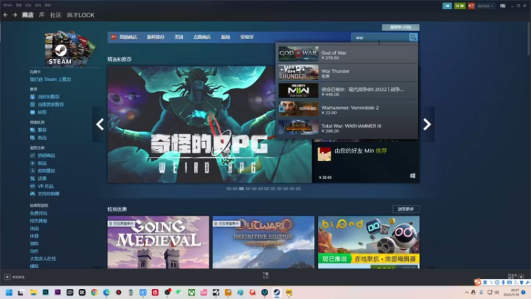Screen dimensions: 531x299
Task: Click the 支持控制器 gamepad icon
Action: tap(33, 193)
